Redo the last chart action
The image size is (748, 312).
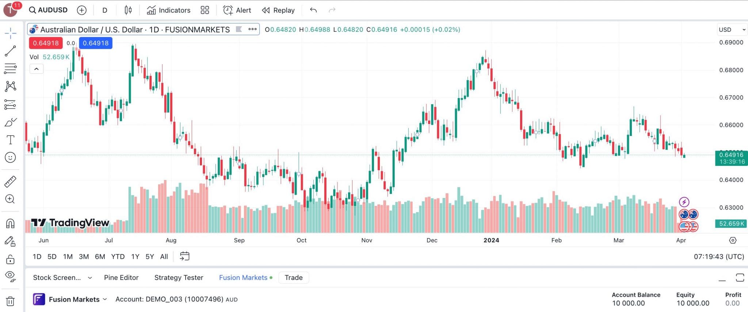pyautogui.click(x=332, y=10)
